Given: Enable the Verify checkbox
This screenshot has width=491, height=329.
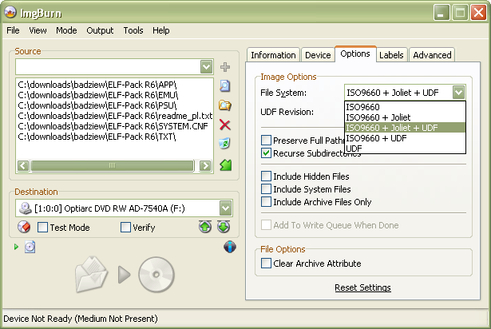Looking at the screenshot, I should [x=125, y=227].
